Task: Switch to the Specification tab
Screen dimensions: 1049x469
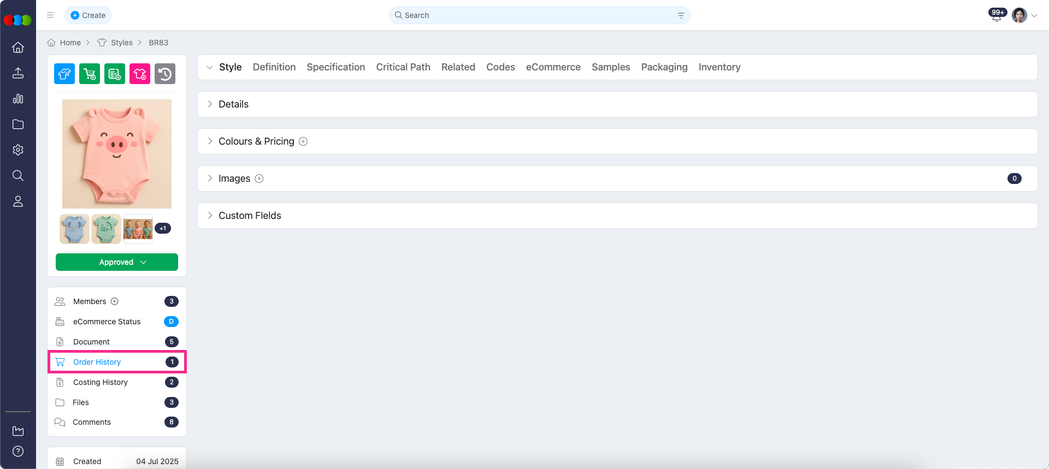Action: coord(335,67)
